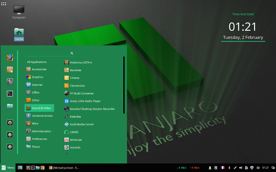Screen dimensions: 276x172
Task: Click the Show Desktop panel icon
Action: pyautogui.click(x=20, y=168)
